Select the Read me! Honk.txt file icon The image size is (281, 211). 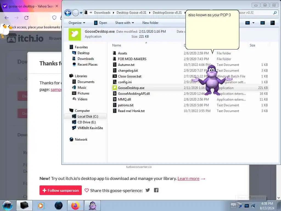point(114,111)
